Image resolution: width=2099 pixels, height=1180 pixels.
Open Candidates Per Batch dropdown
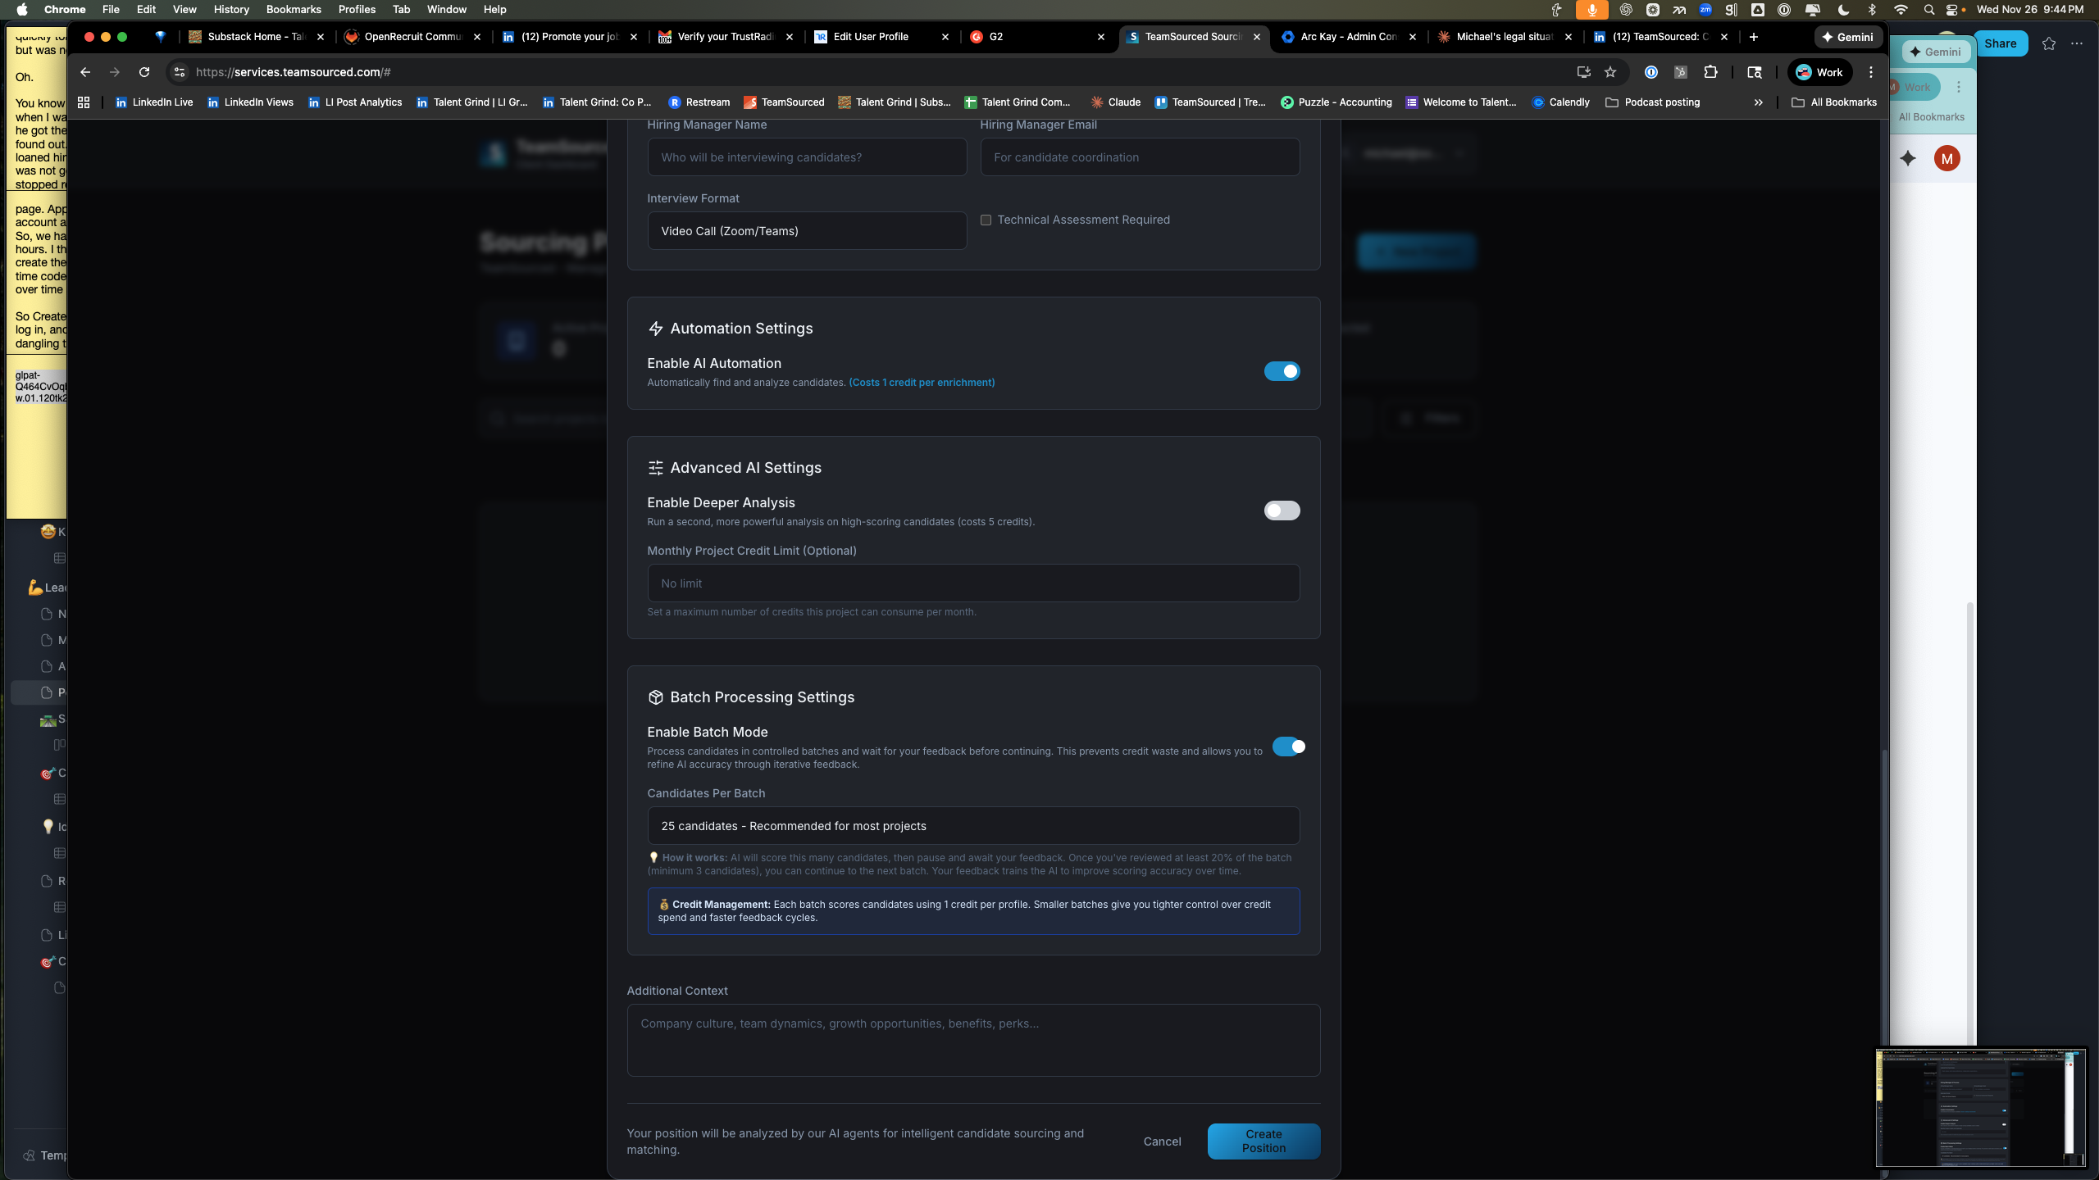coord(973,826)
